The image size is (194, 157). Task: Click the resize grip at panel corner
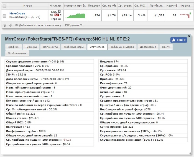[x=190, y=153]
